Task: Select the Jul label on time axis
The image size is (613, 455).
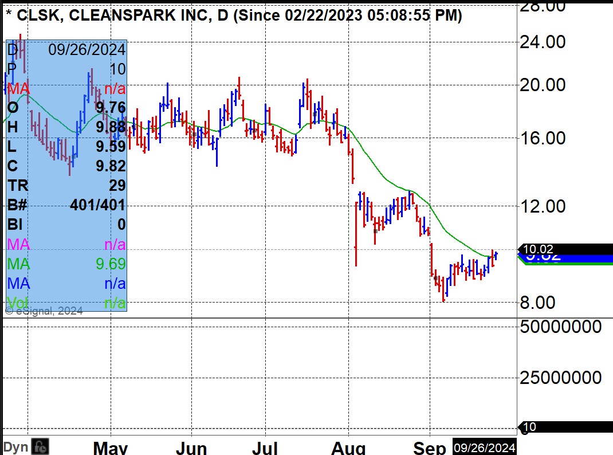Action: pos(265,448)
